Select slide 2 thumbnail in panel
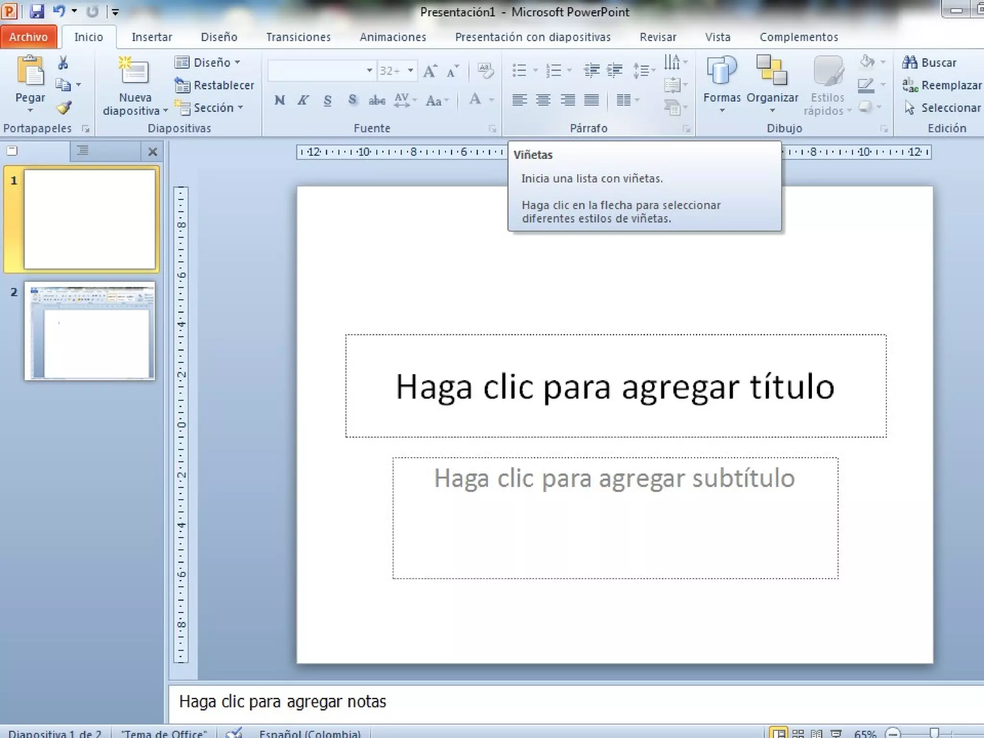The image size is (984, 738). click(x=90, y=331)
